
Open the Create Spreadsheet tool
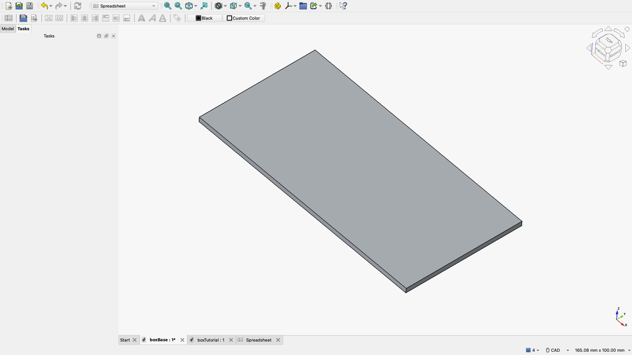9,18
